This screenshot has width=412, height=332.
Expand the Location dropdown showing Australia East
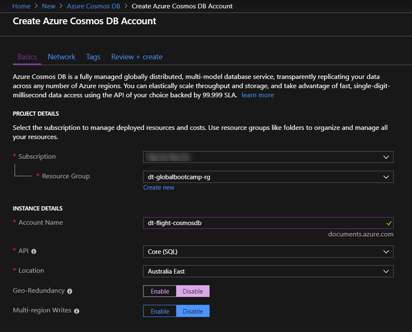(x=268, y=271)
